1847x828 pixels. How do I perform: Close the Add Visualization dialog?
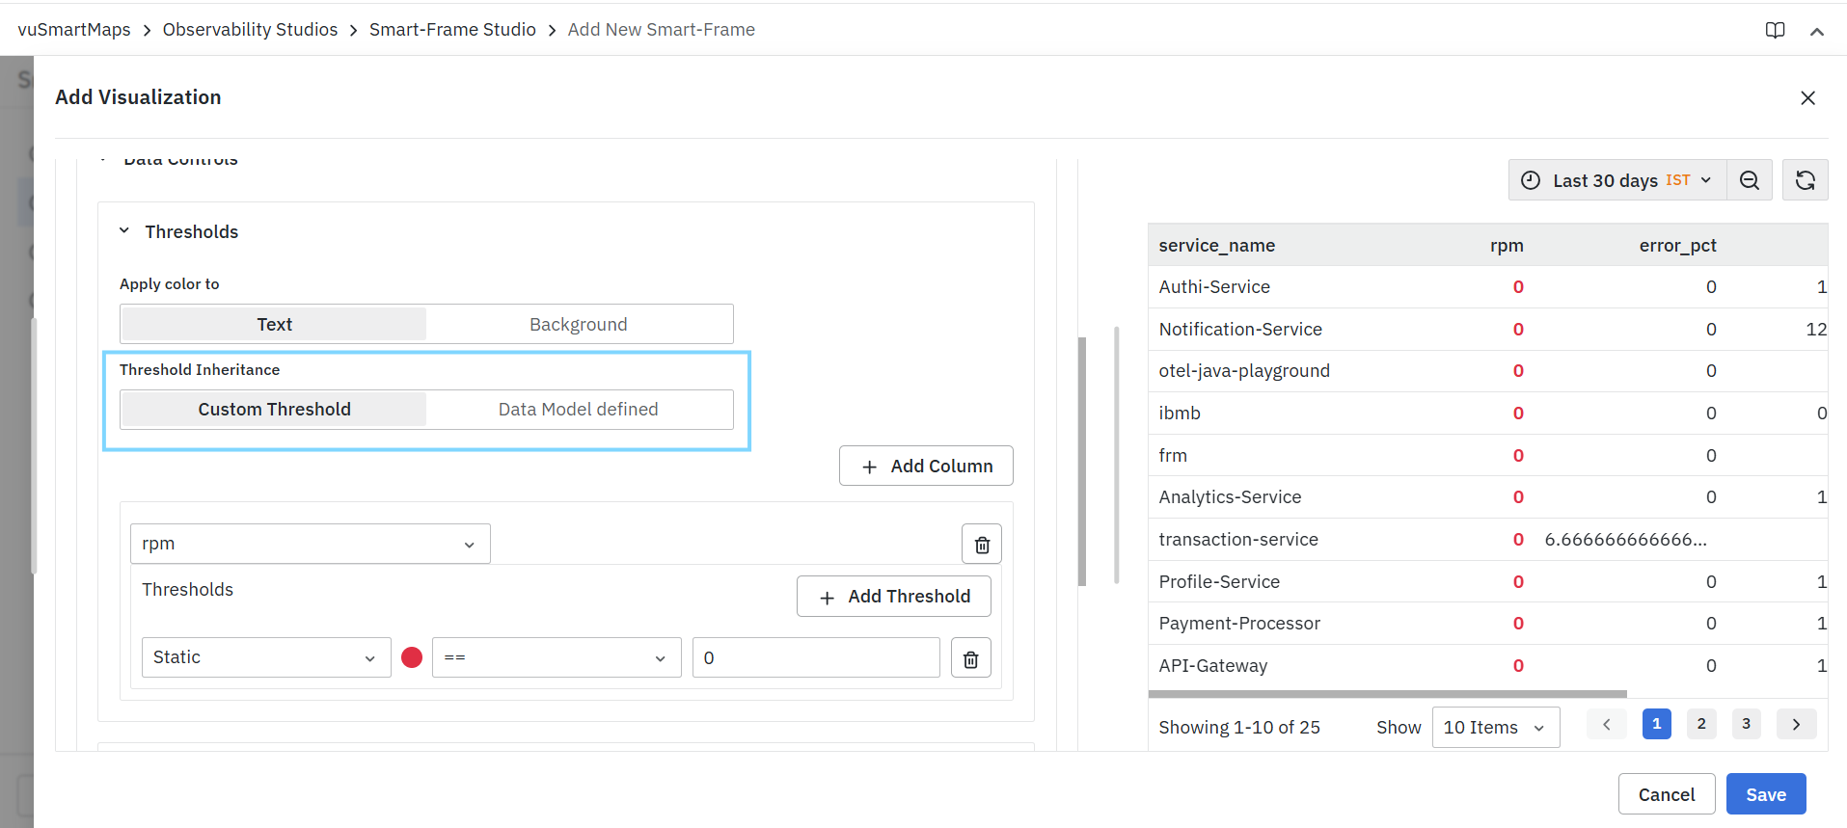click(x=1807, y=97)
